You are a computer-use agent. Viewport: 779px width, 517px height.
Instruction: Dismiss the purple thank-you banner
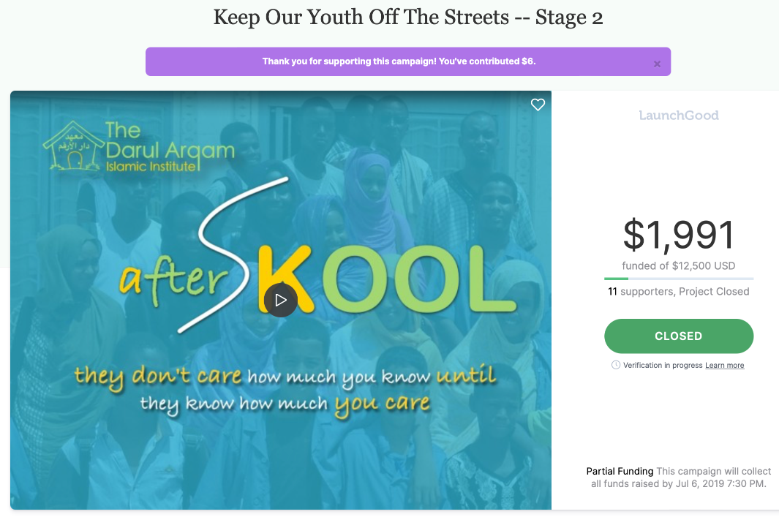pyautogui.click(x=657, y=64)
